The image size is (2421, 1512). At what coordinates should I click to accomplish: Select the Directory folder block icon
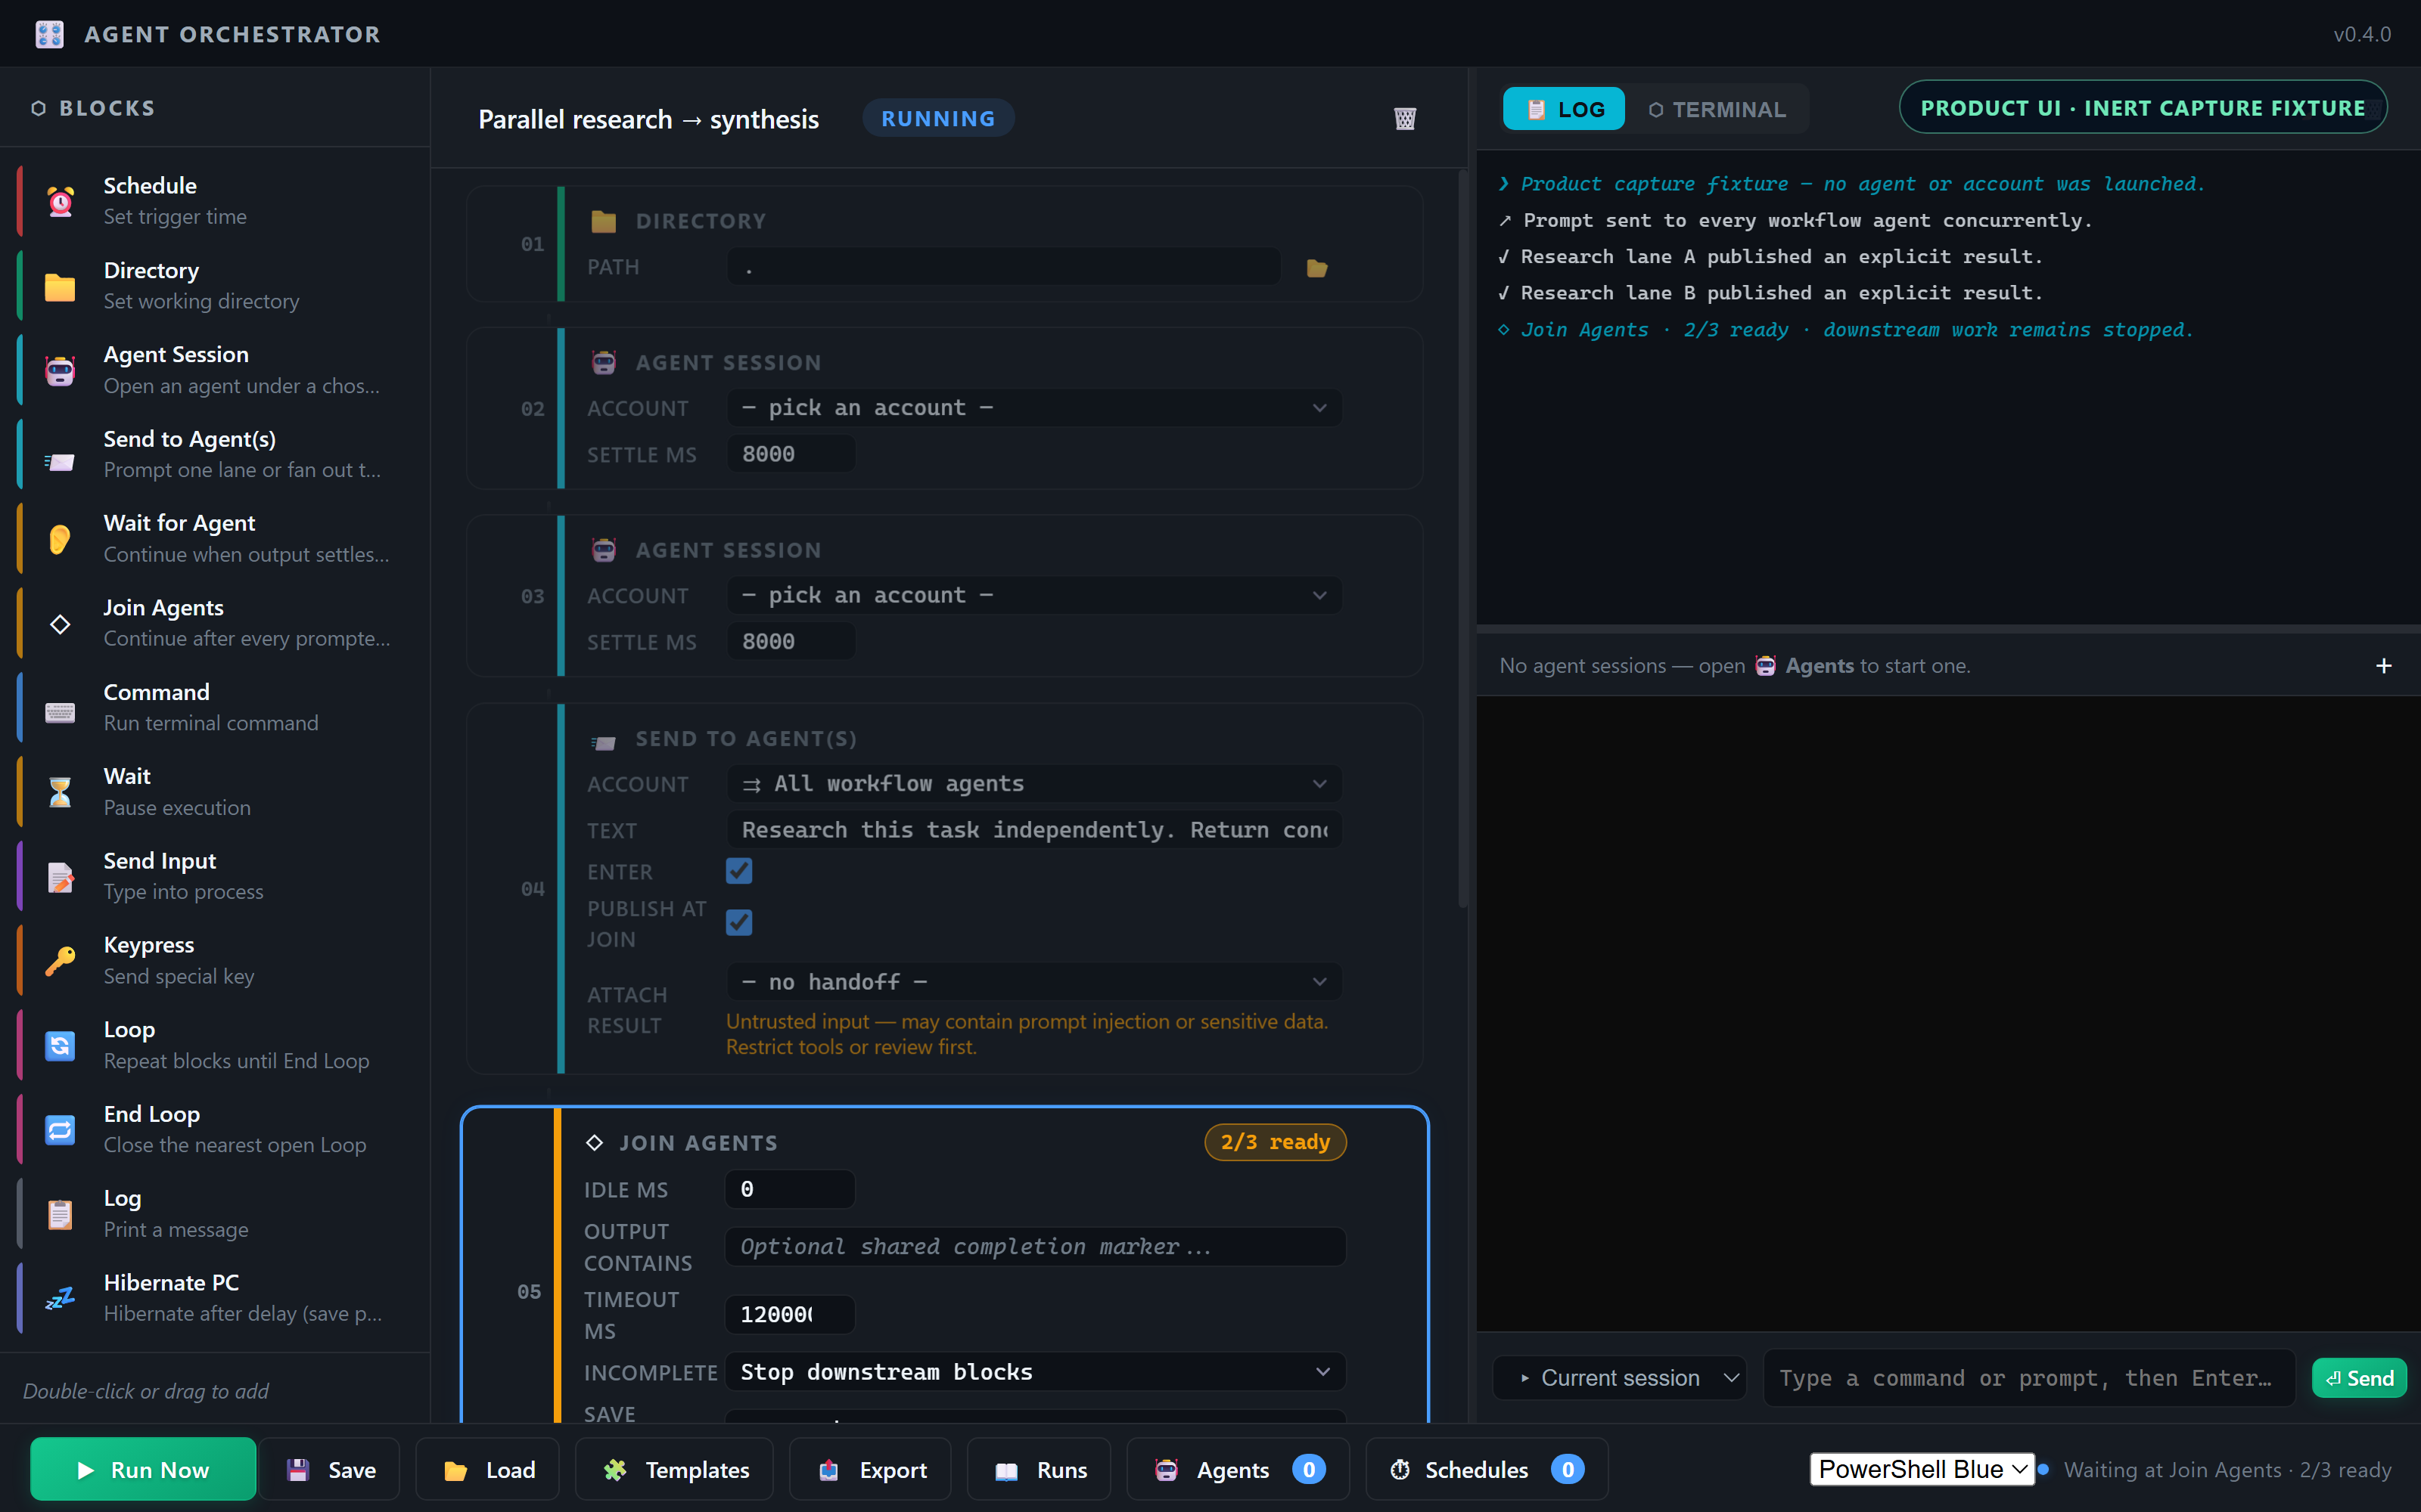pyautogui.click(x=60, y=286)
